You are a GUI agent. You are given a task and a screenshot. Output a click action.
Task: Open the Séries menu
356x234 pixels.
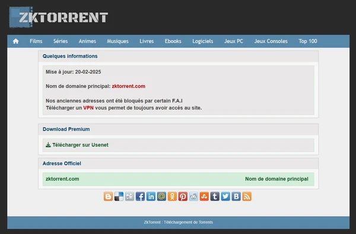pyautogui.click(x=61, y=41)
